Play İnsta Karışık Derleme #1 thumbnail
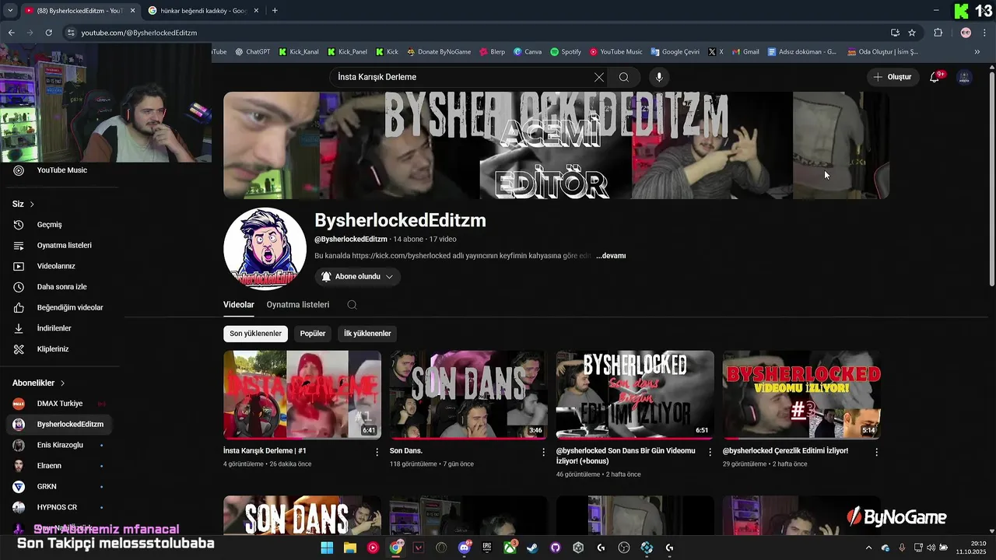The height and width of the screenshot is (560, 996). click(x=302, y=394)
